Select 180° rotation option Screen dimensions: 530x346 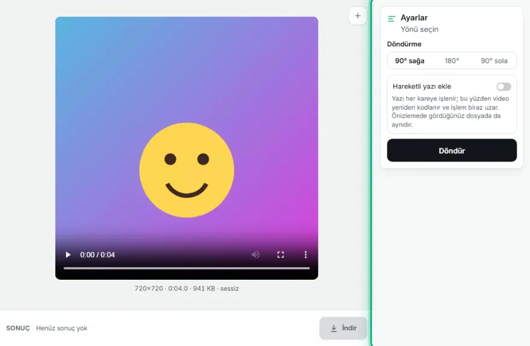pos(452,61)
